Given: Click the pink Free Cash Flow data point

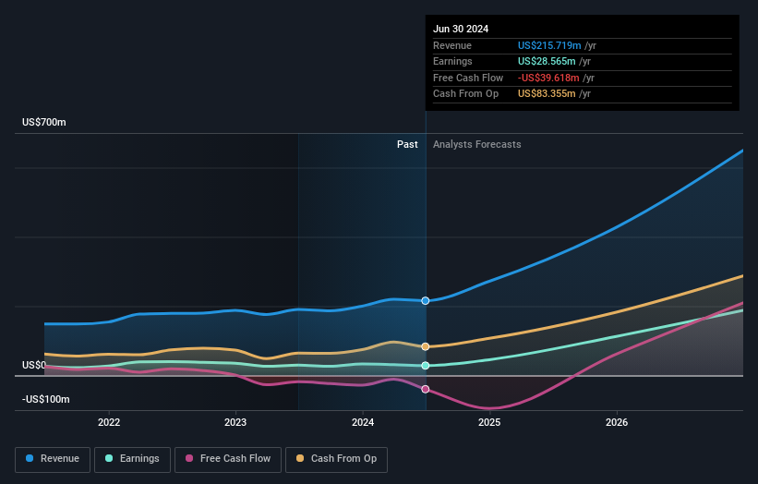Looking at the screenshot, I should click(x=426, y=389).
